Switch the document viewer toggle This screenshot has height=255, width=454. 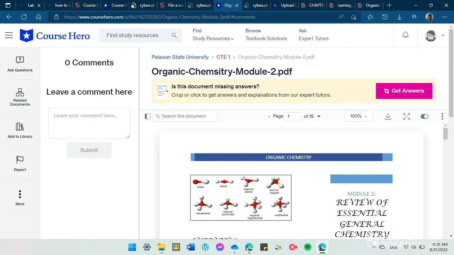(x=424, y=116)
